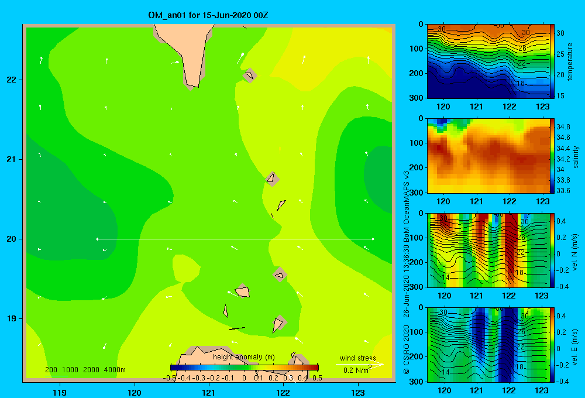Open the temperature cross-section panel
This screenshot has height=398, width=585.
point(488,61)
